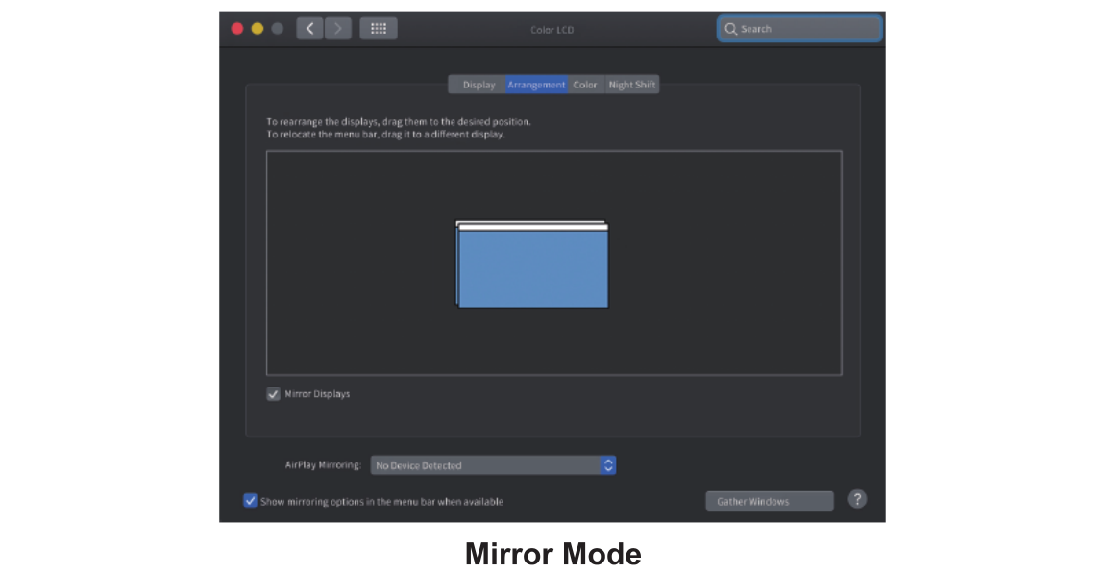Uncheck the Mirror Displays checkbox

(274, 394)
